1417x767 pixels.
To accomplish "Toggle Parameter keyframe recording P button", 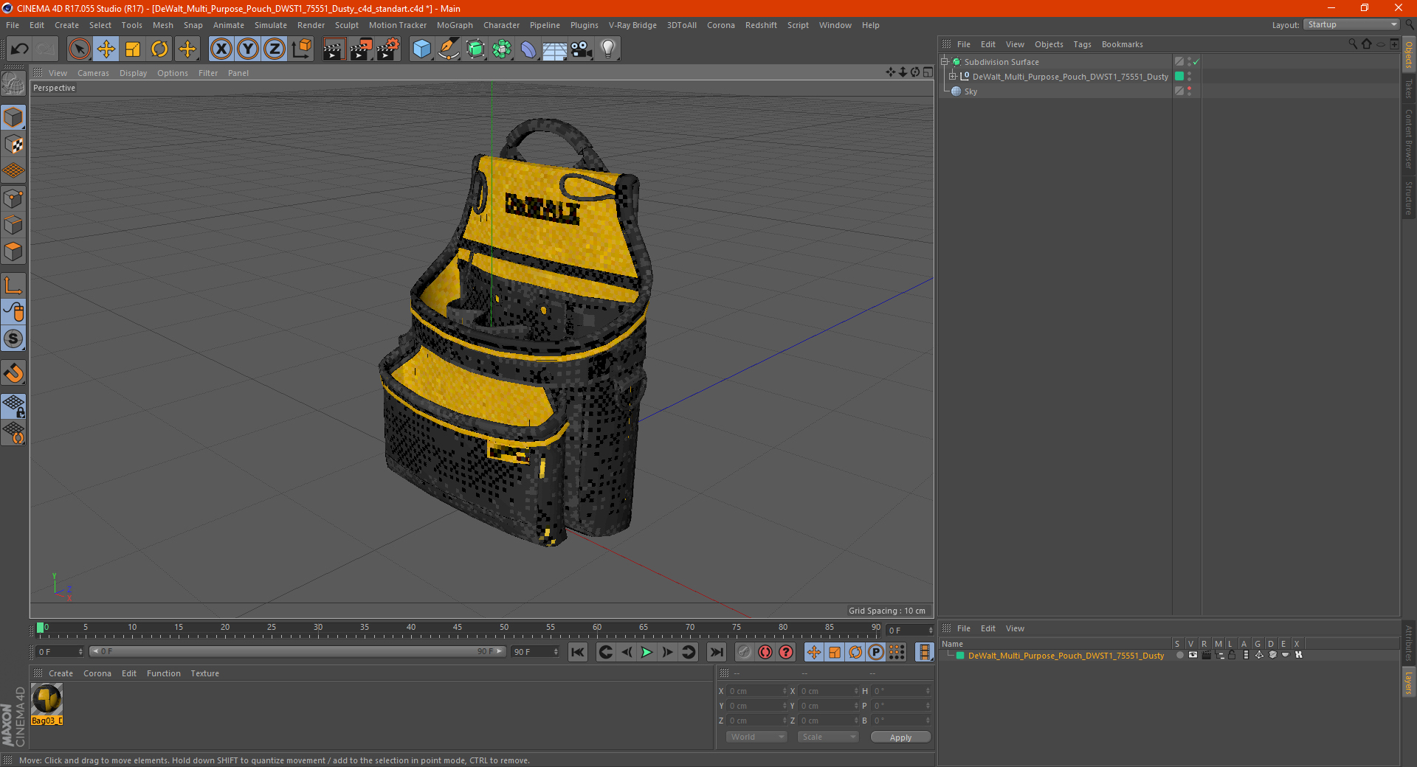I will 876,652.
